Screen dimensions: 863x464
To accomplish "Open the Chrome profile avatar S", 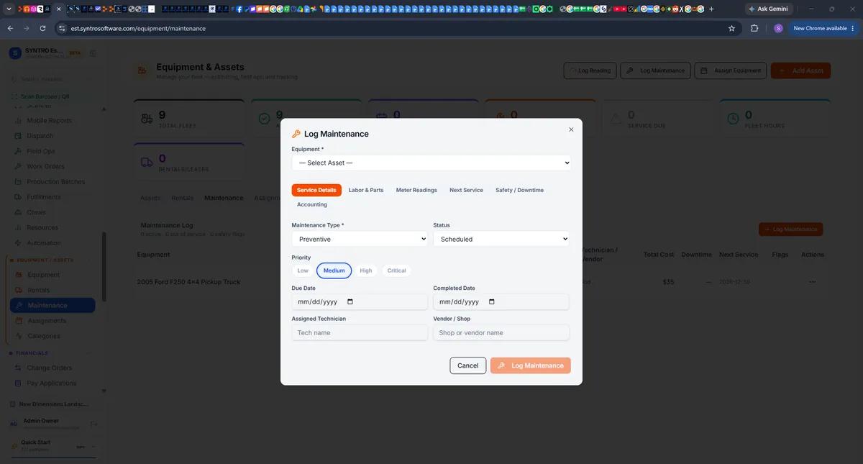I will (x=778, y=28).
